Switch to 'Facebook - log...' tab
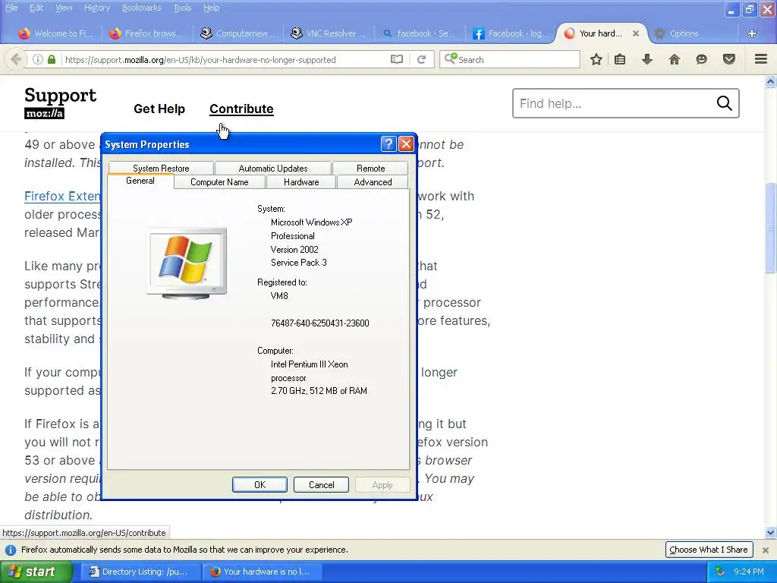 [x=511, y=33]
